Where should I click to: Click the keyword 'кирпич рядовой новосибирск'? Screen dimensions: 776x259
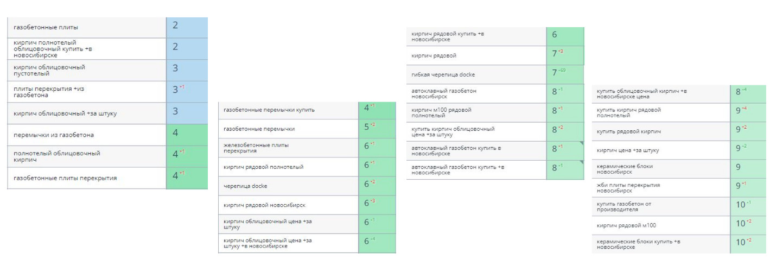pyautogui.click(x=264, y=205)
